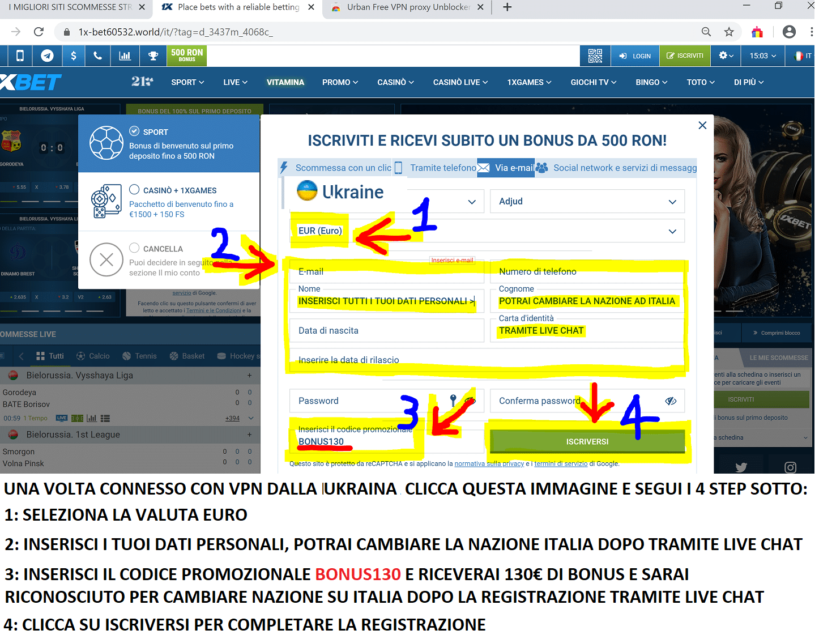
Task: Click the green ISCRIVITI button in header
Action: (685, 56)
